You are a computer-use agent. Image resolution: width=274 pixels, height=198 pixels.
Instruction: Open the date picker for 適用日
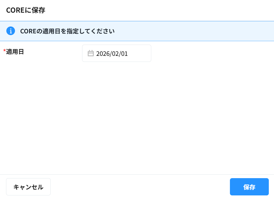pyautogui.click(x=91, y=53)
